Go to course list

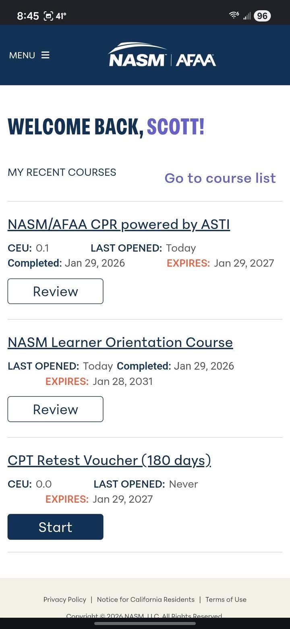(220, 178)
